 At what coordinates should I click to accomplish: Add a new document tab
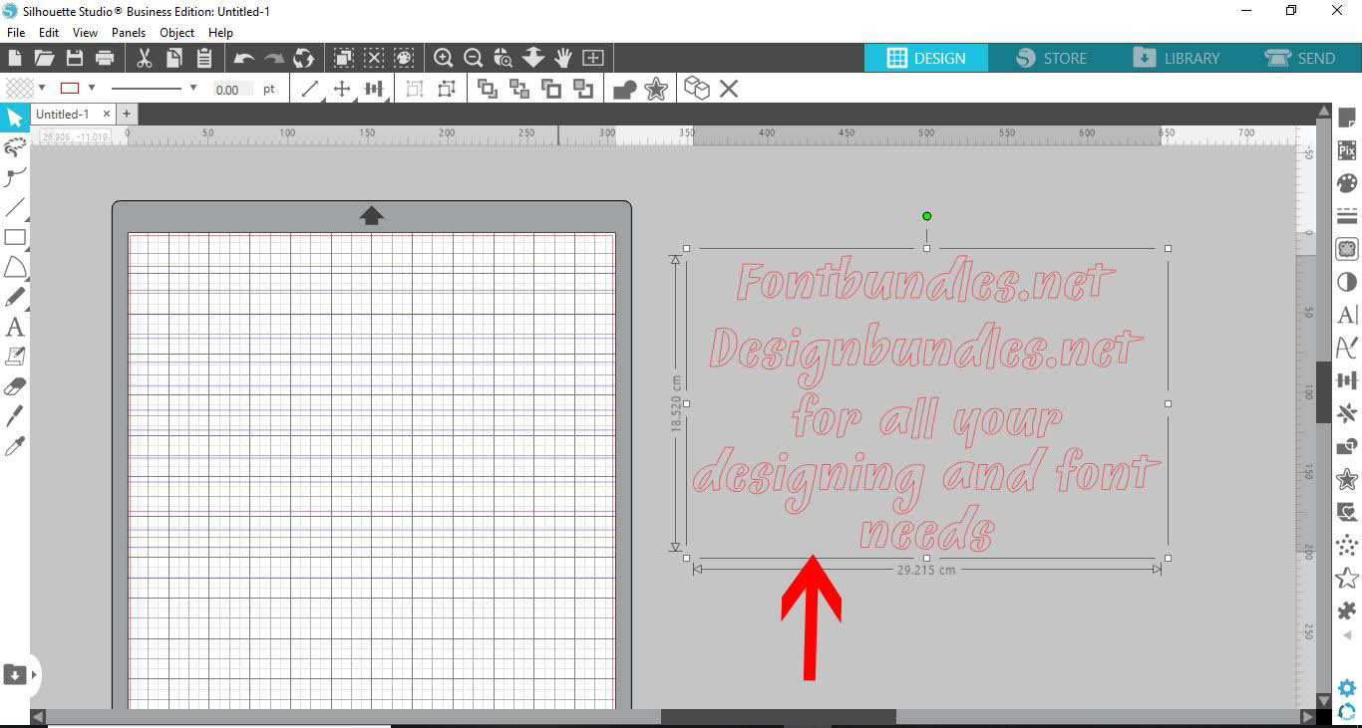[x=127, y=115]
